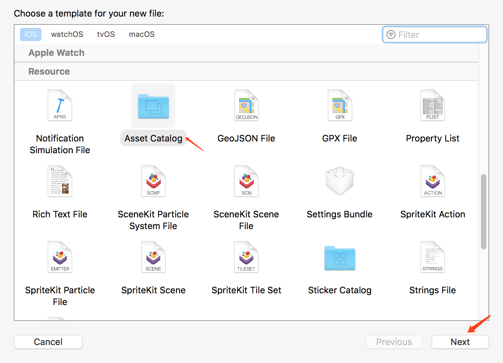Image resolution: width=503 pixels, height=363 pixels.
Task: Focus the Filter search field
Action: click(x=435, y=35)
